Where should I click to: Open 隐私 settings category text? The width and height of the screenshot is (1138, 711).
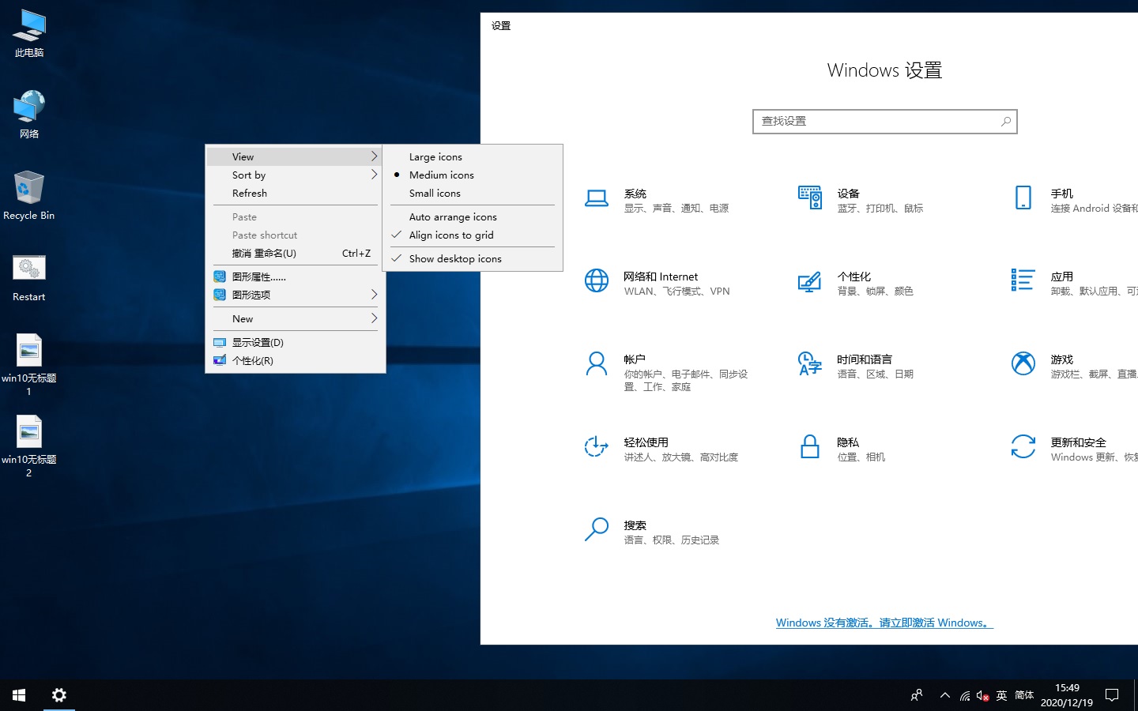point(848,442)
